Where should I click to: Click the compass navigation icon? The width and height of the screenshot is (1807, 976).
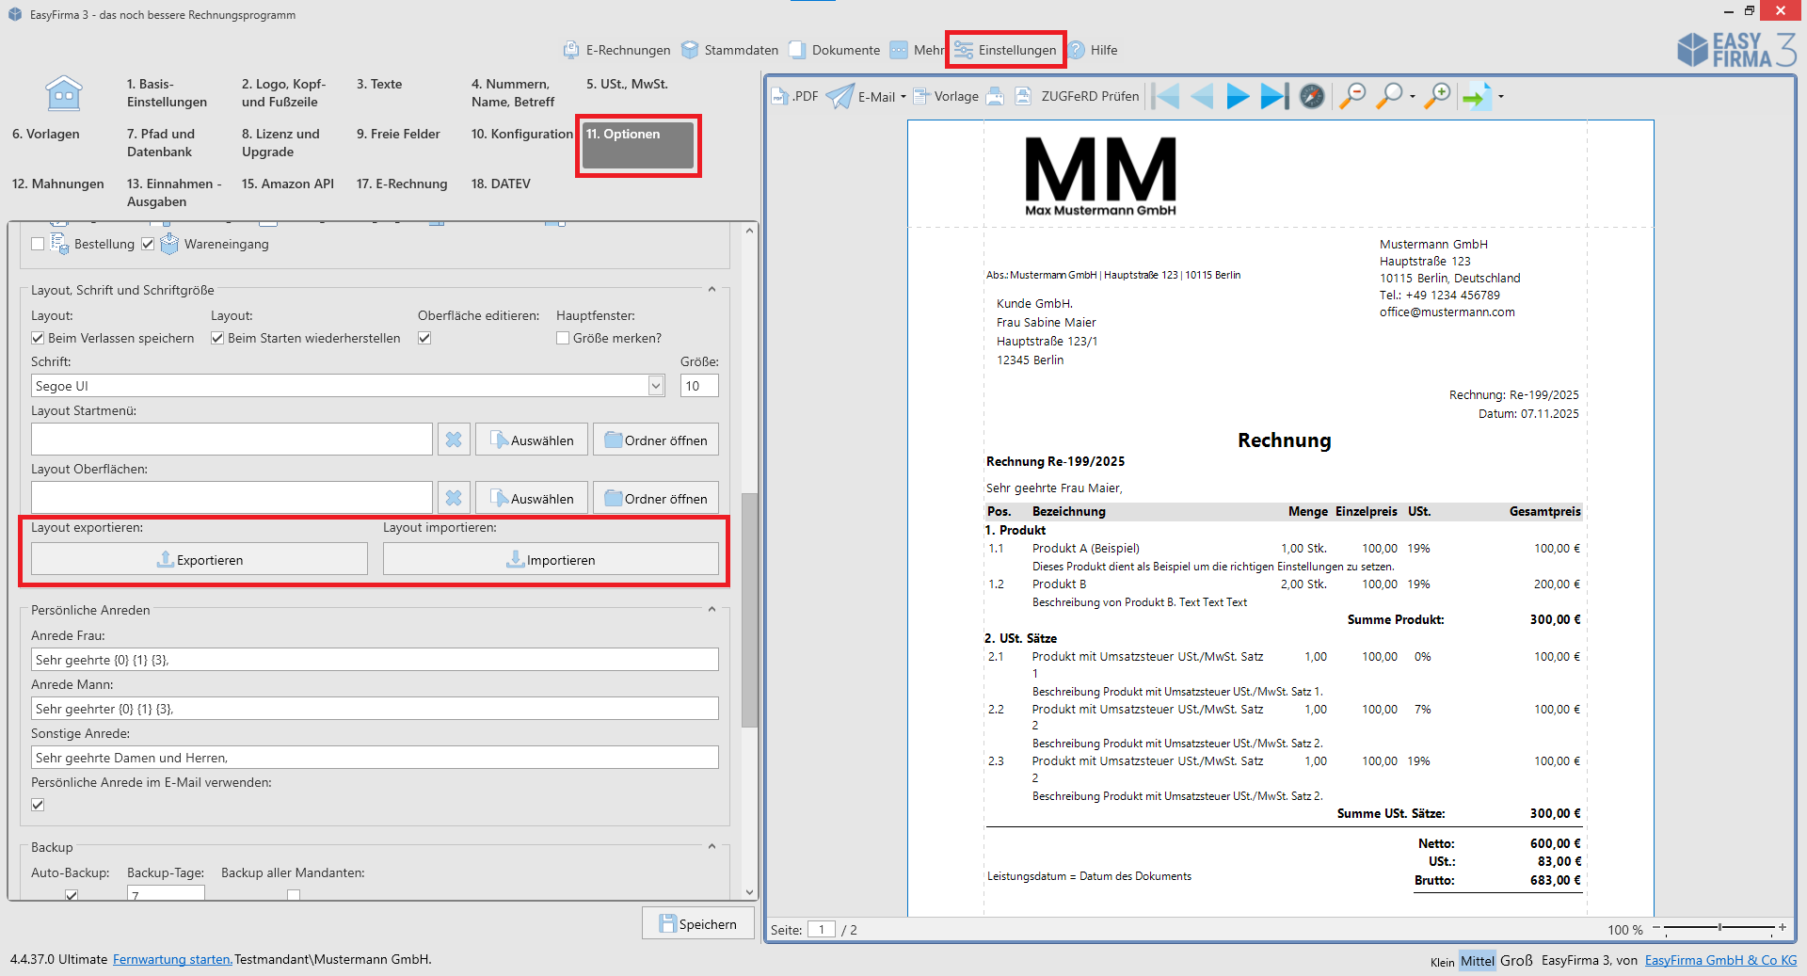[x=1312, y=96]
